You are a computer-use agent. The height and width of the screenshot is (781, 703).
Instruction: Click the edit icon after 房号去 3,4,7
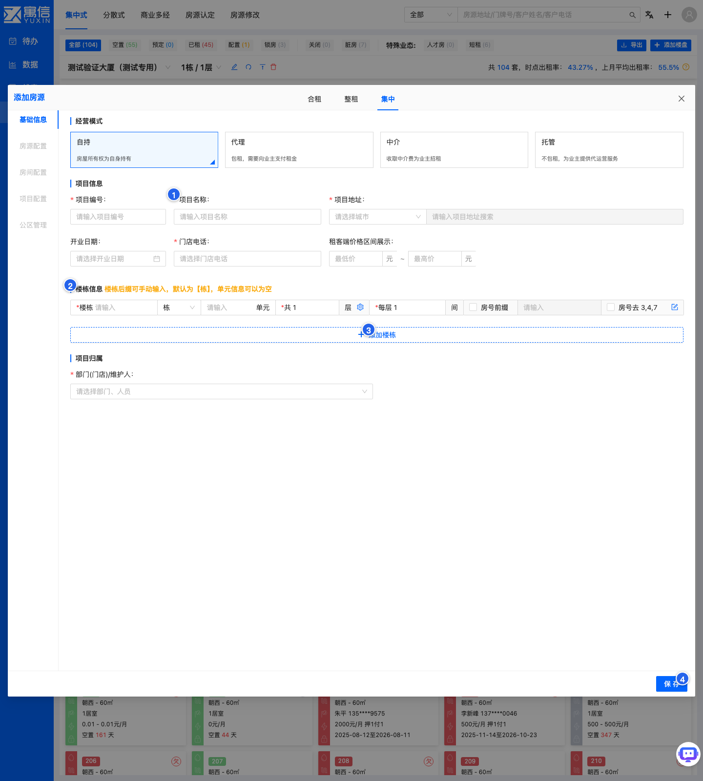pyautogui.click(x=675, y=307)
